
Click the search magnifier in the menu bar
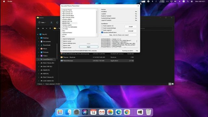point(188,1)
